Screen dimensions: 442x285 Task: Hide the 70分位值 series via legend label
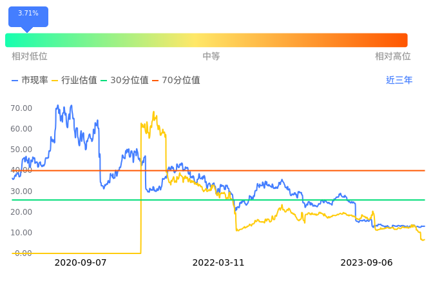pos(181,81)
